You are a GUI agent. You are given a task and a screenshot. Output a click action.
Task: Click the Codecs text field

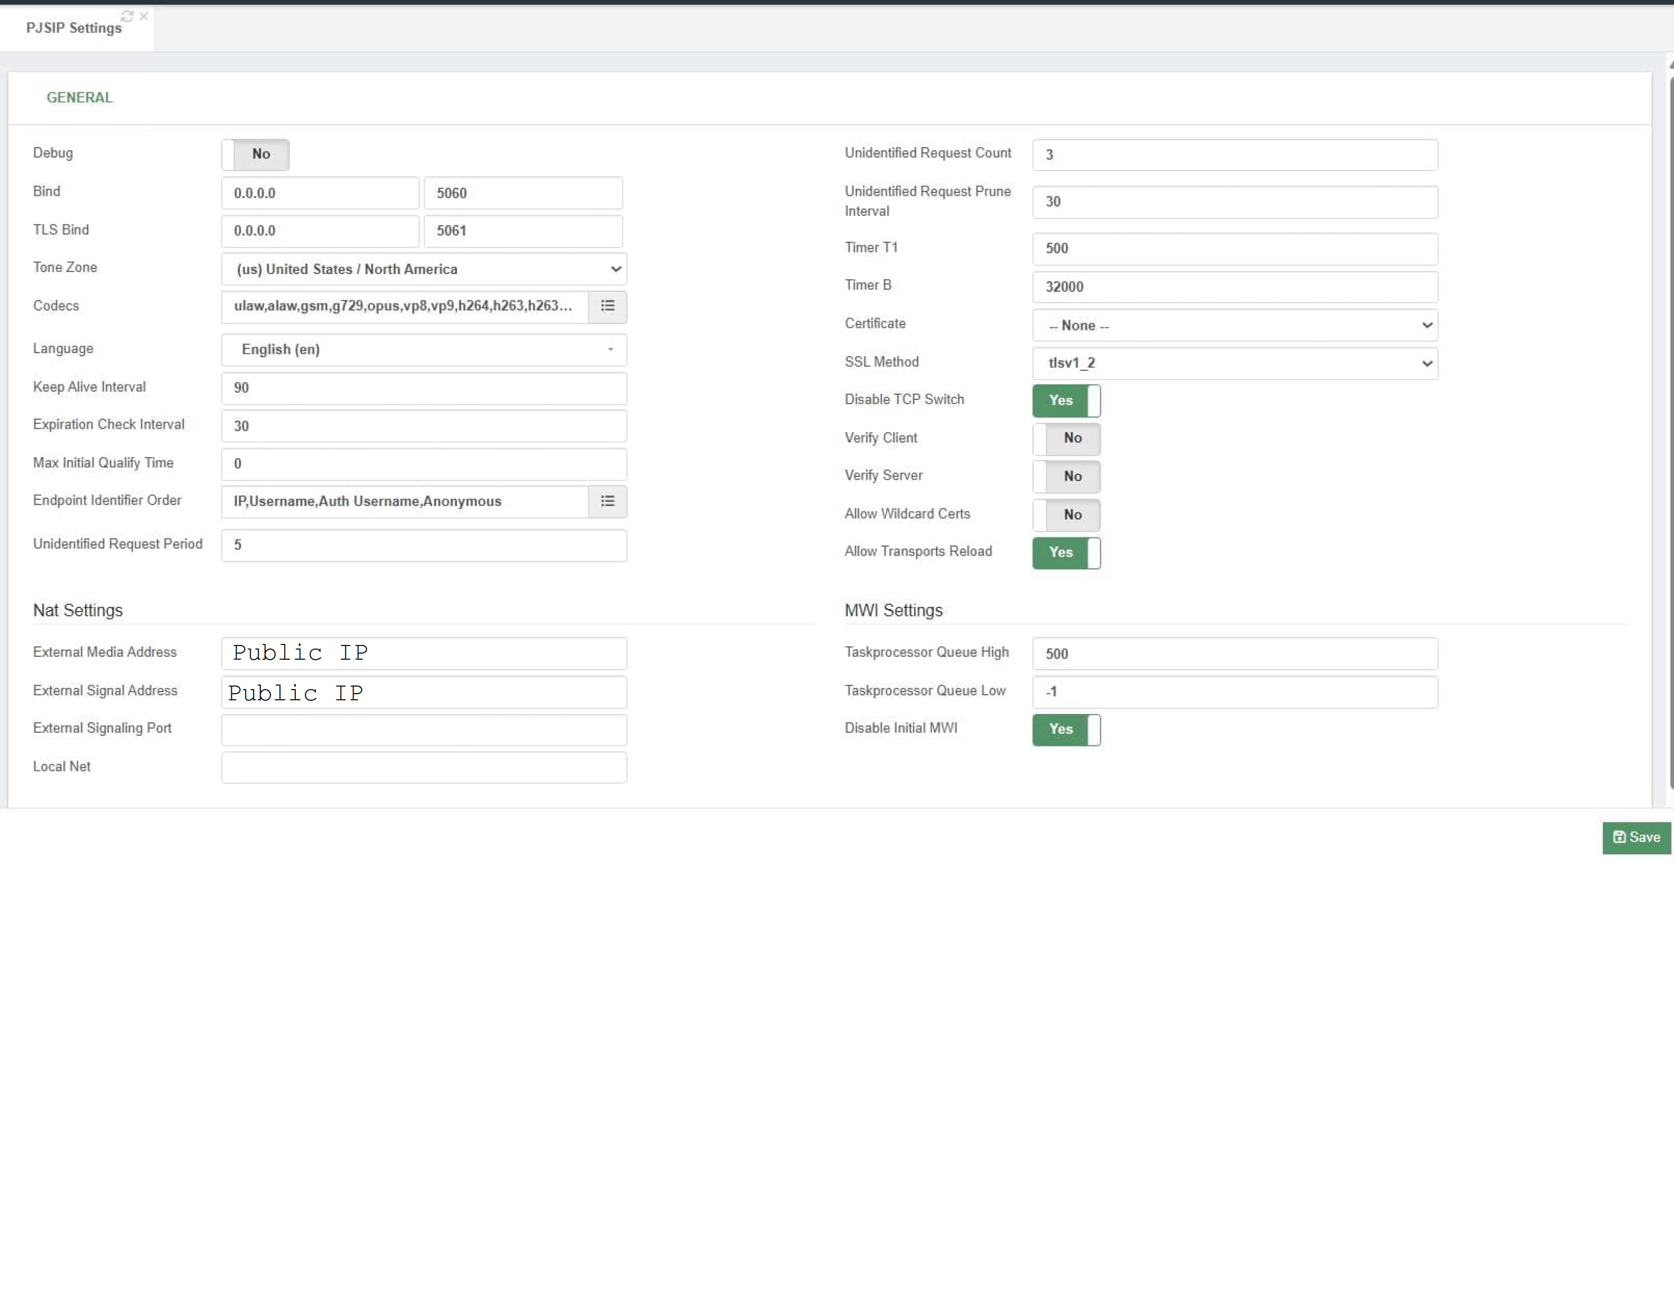tap(405, 307)
